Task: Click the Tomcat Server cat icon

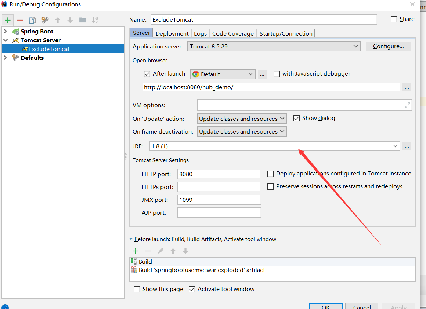Action: pyautogui.click(x=16, y=40)
